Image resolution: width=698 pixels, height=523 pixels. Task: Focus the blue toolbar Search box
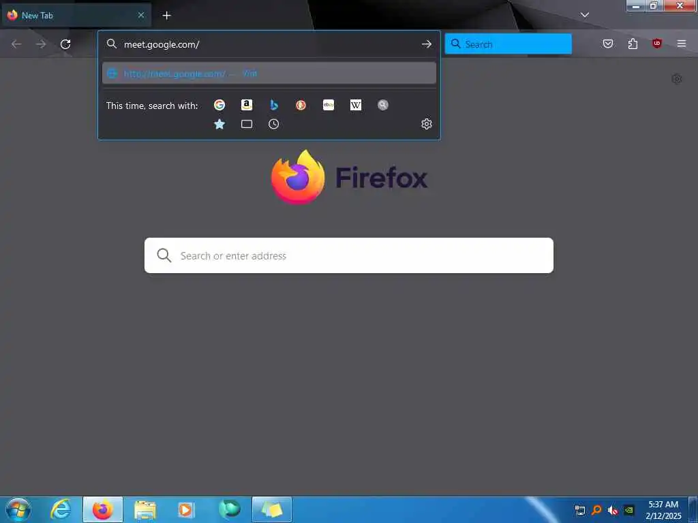(508, 44)
